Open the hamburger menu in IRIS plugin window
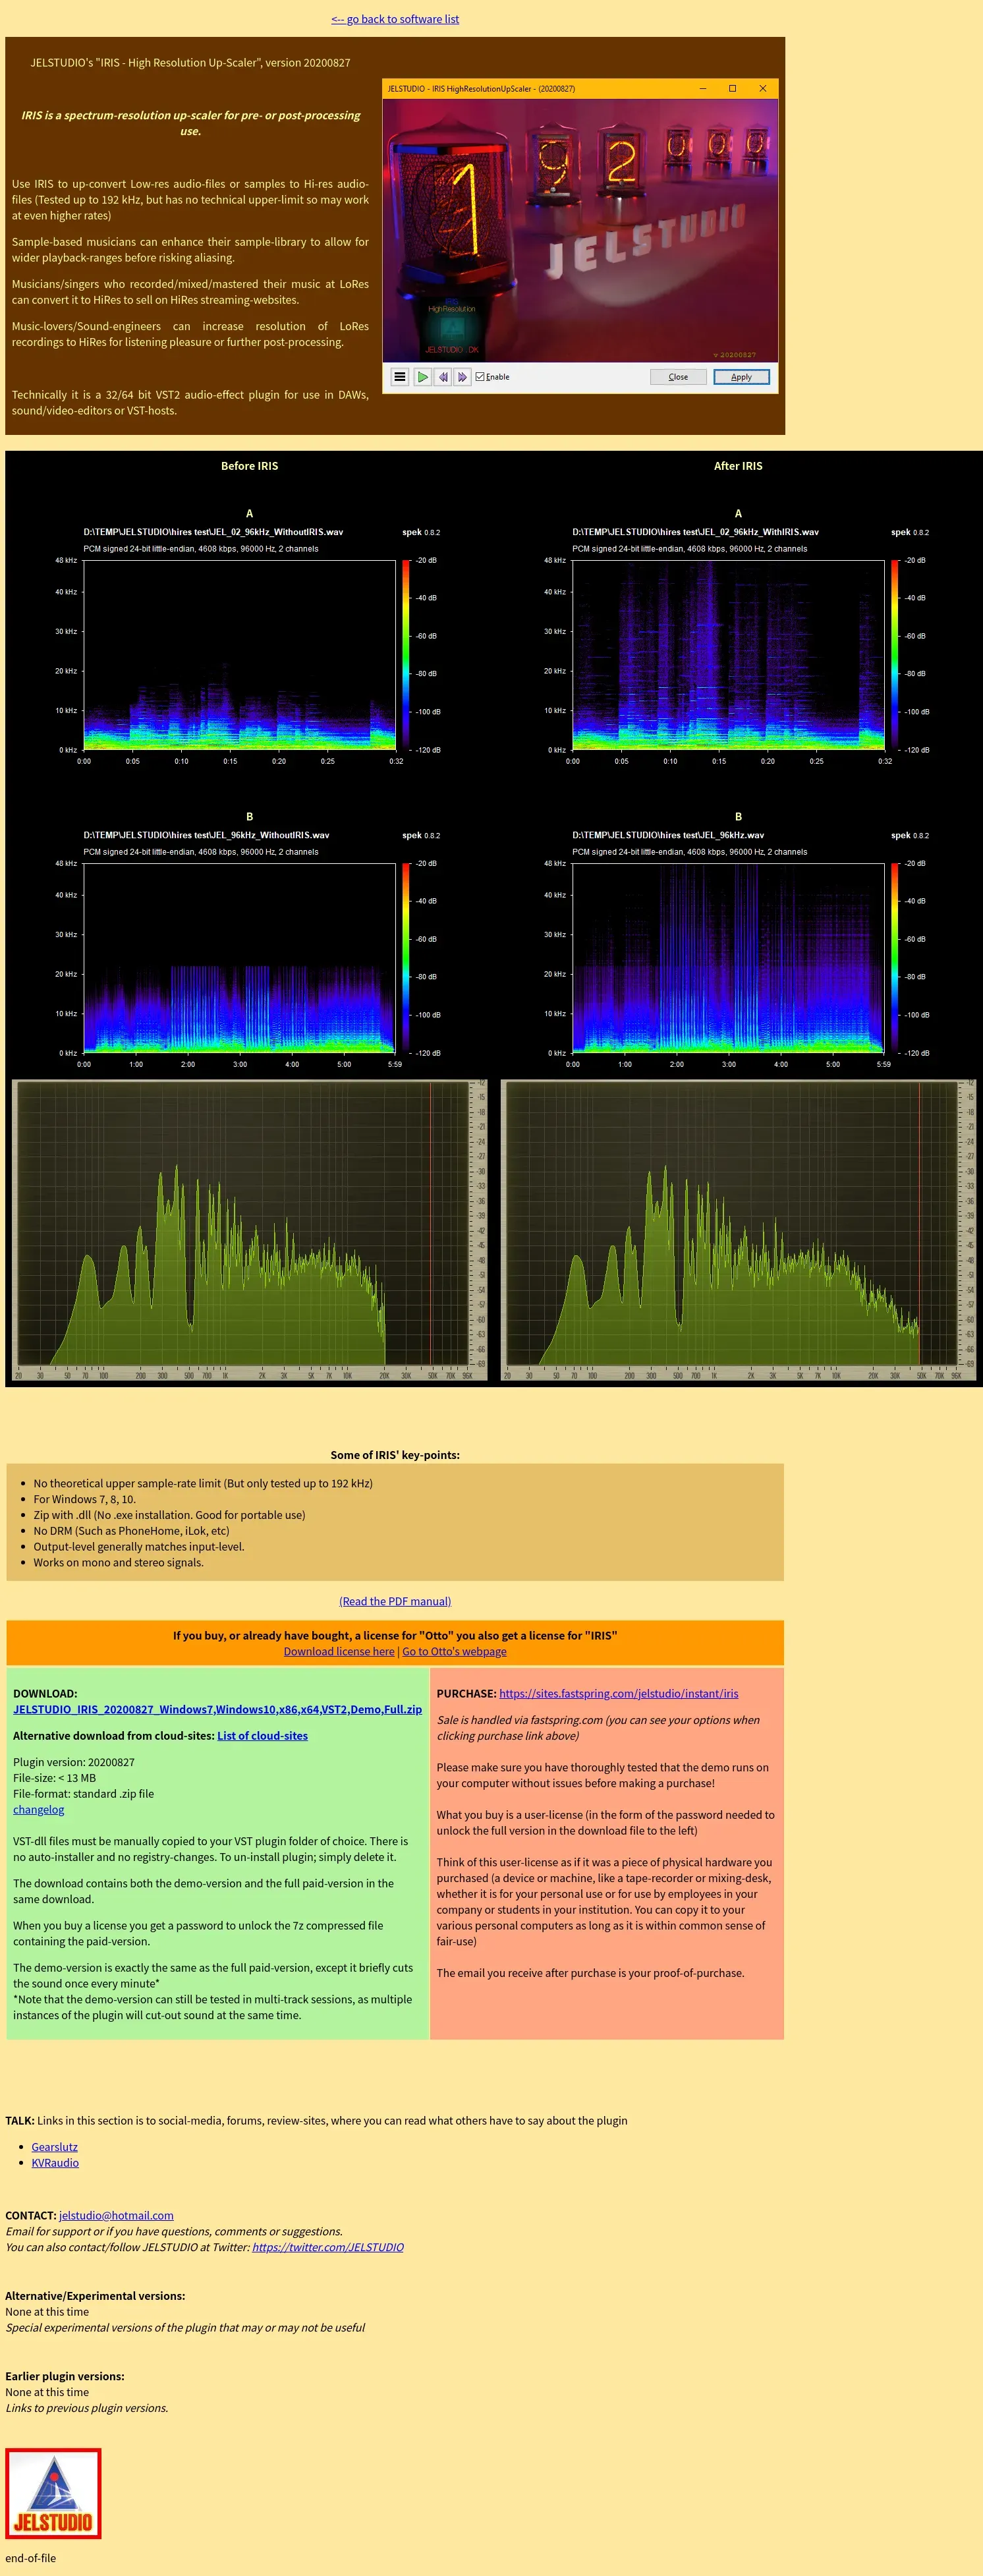983x2576 pixels. 400,377
